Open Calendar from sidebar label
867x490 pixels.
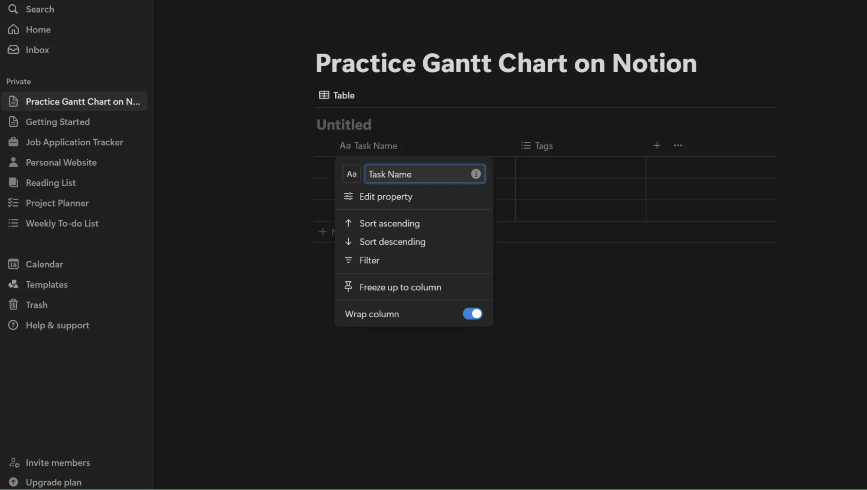pyautogui.click(x=44, y=264)
